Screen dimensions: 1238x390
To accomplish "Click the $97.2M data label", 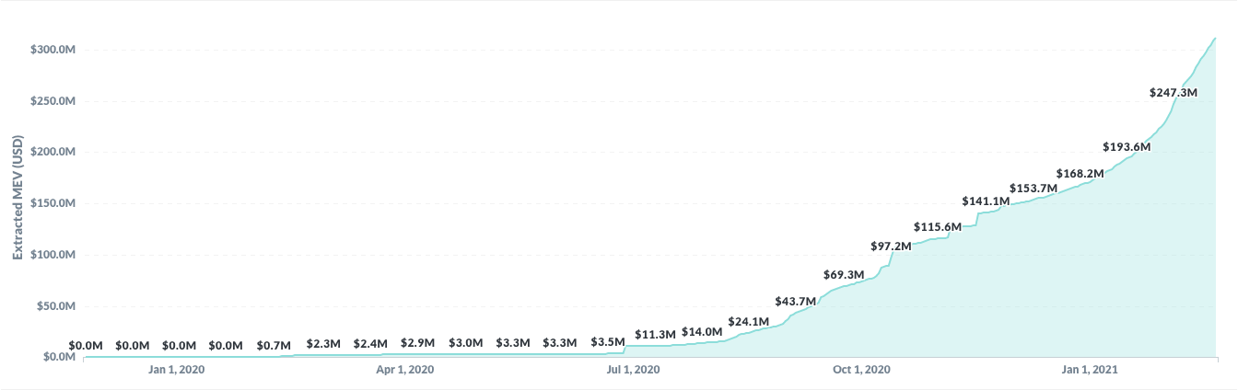I will 891,247.
